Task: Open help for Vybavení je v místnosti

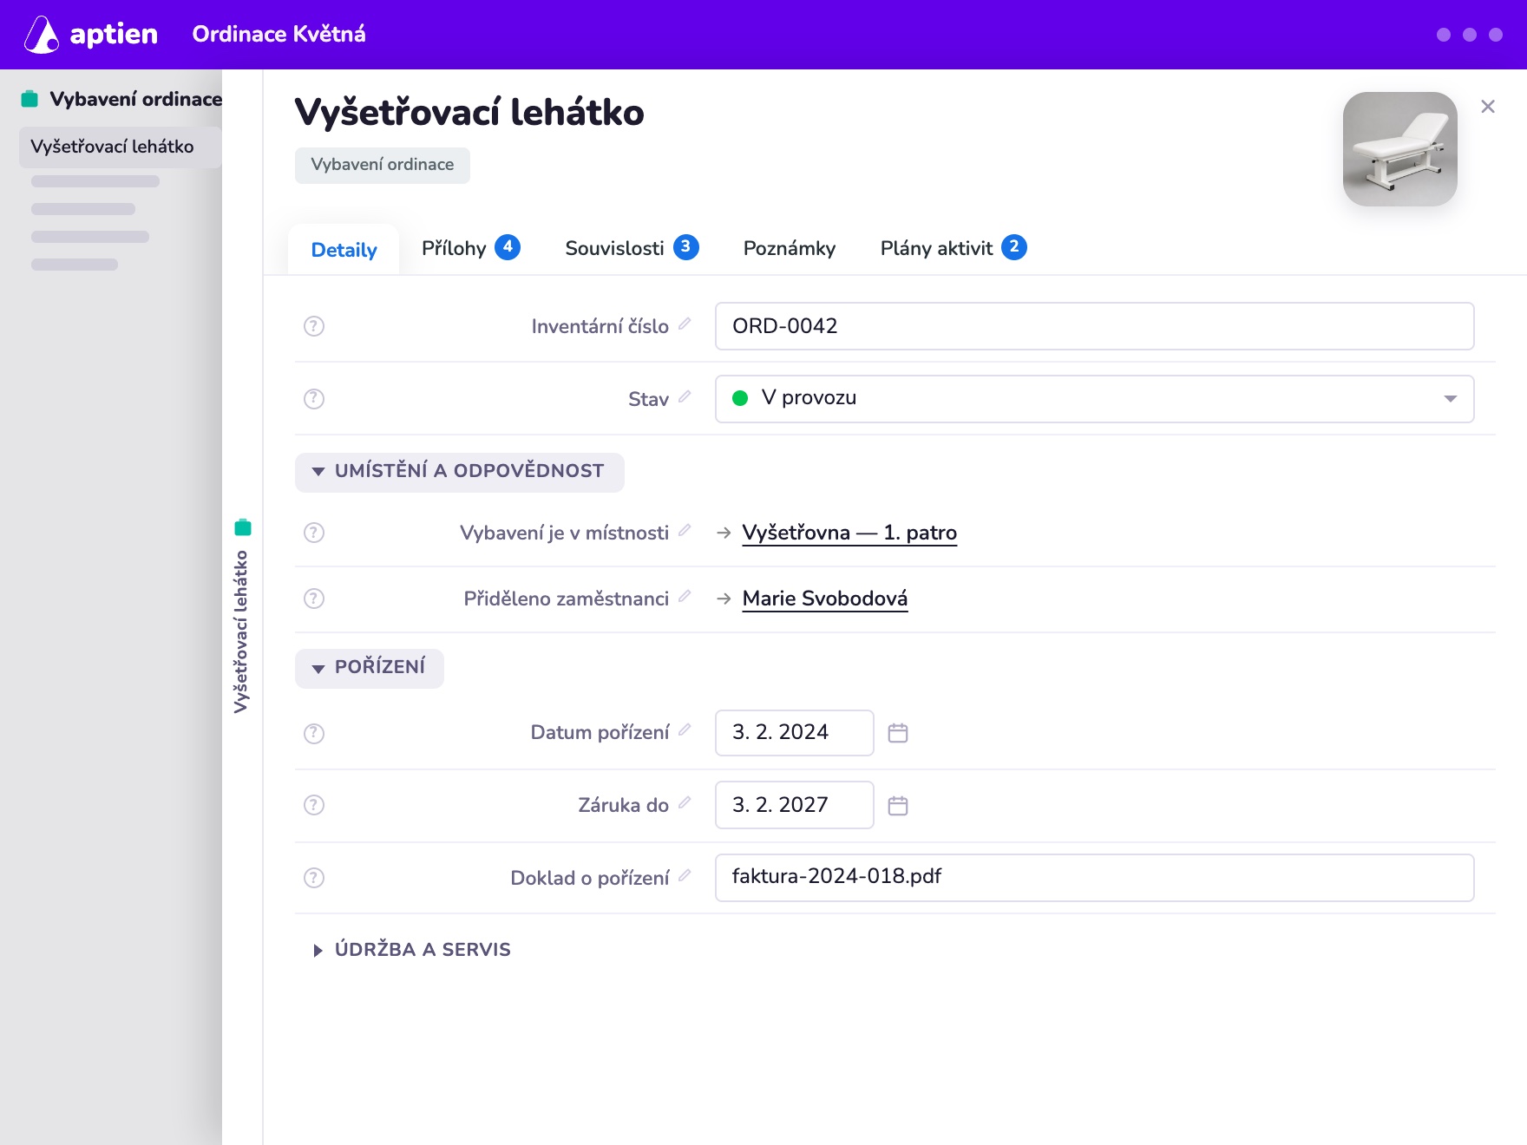Action: (314, 533)
